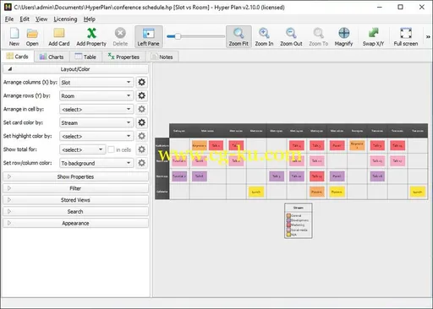Switch to the Cards tab
The width and height of the screenshot is (433, 309).
[x=18, y=57]
